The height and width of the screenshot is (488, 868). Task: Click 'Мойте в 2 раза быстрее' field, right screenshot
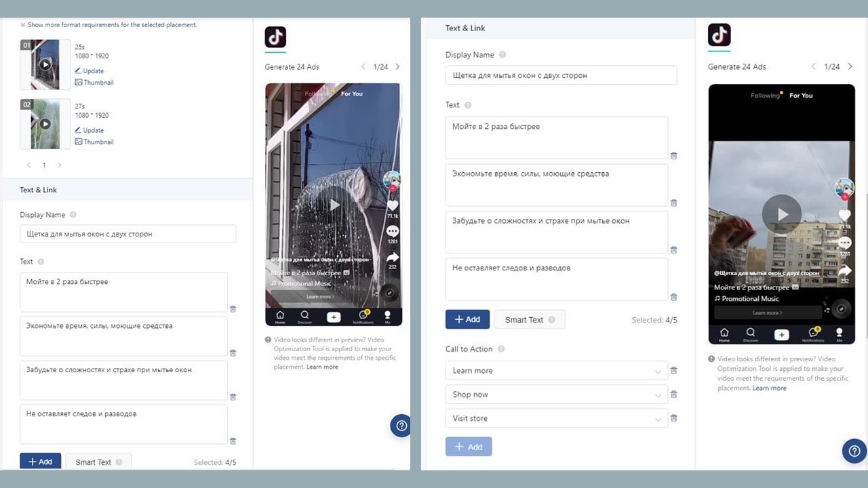557,138
